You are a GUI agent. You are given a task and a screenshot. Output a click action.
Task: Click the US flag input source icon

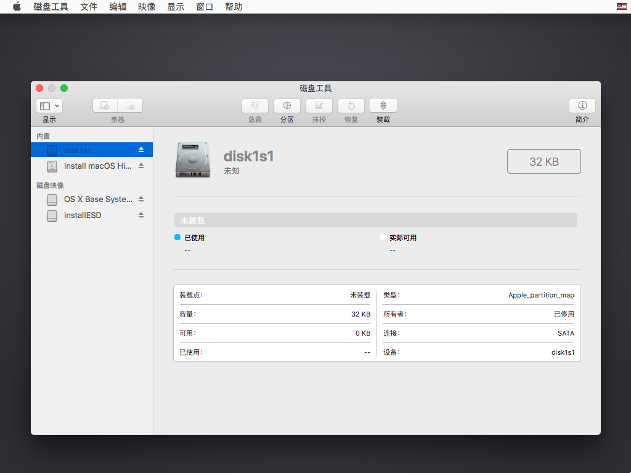point(621,6)
